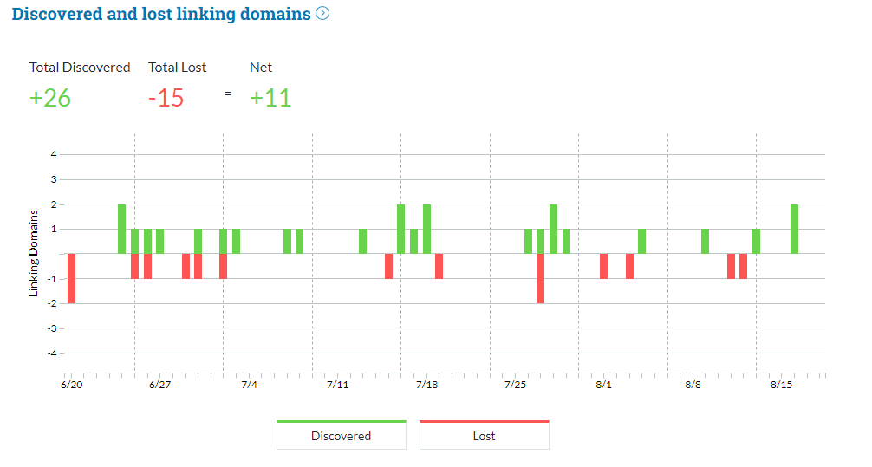Click the 7/25 x-axis date label
Viewport: 872px width, 467px height.
515,385
